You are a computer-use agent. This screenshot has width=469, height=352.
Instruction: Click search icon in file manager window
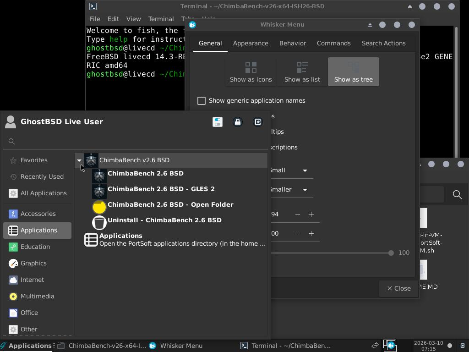[457, 194]
